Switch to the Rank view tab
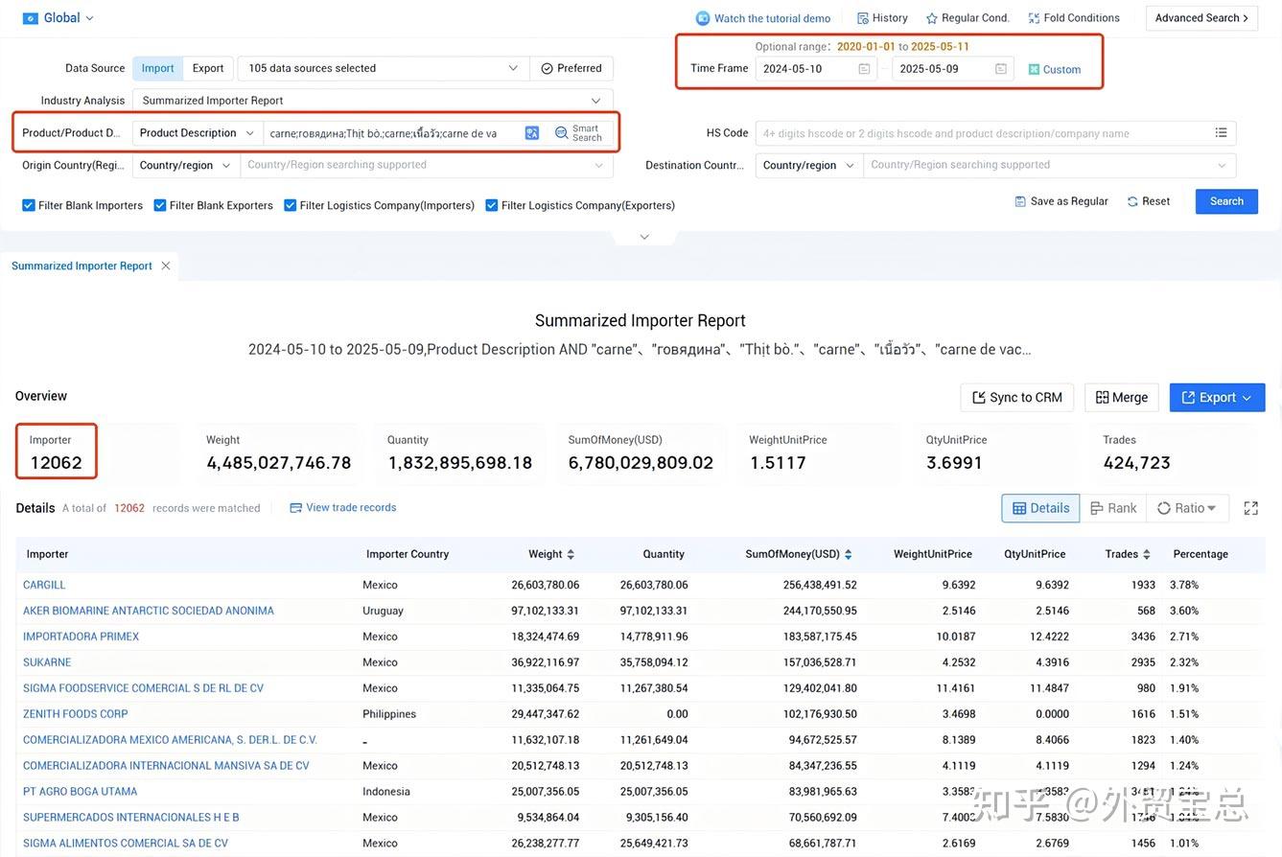 coord(1113,508)
